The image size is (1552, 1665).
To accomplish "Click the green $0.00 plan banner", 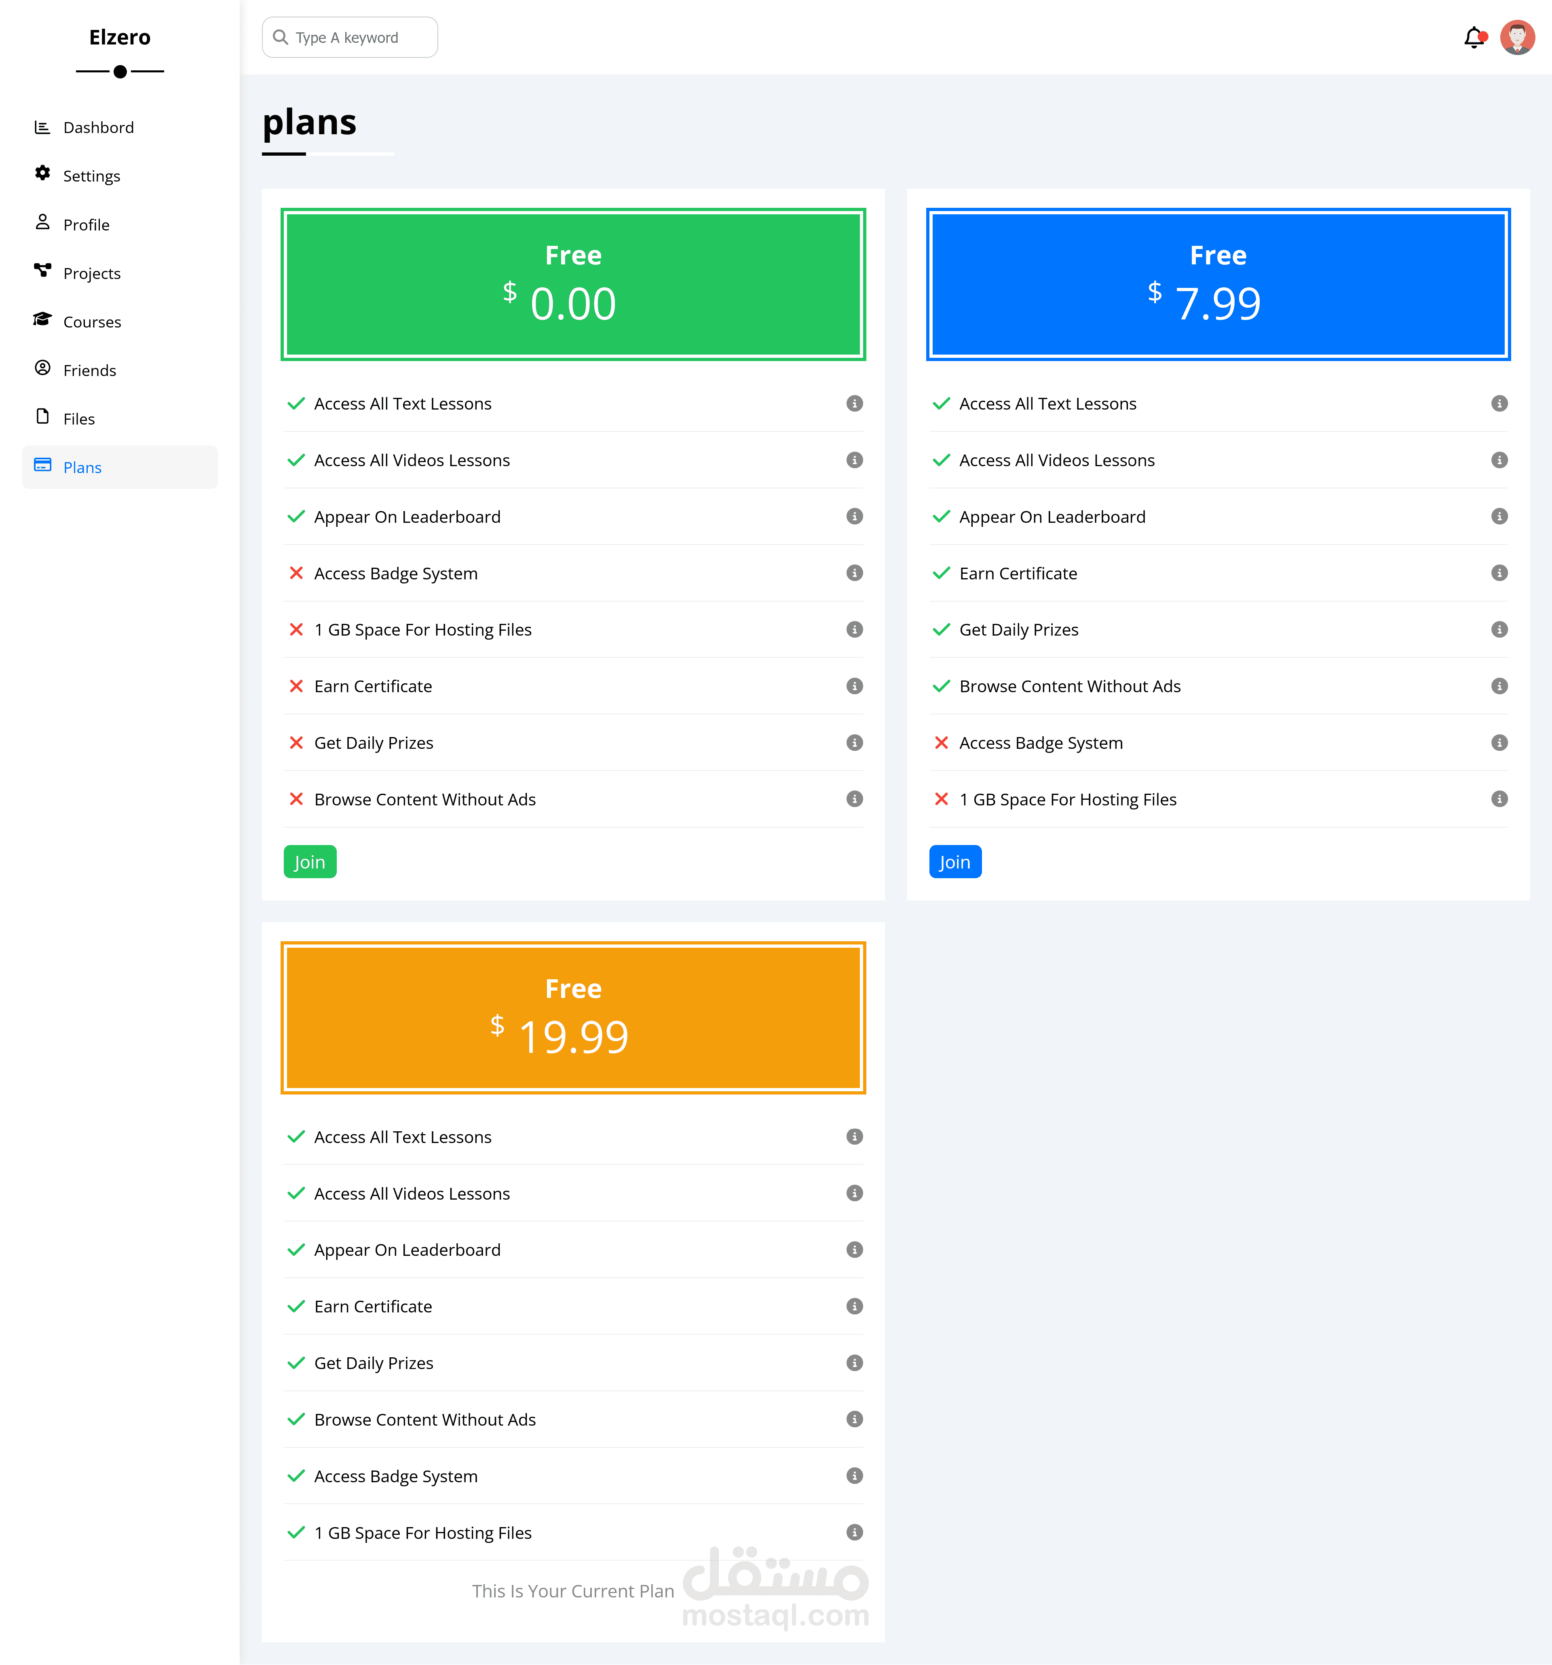I will [573, 284].
